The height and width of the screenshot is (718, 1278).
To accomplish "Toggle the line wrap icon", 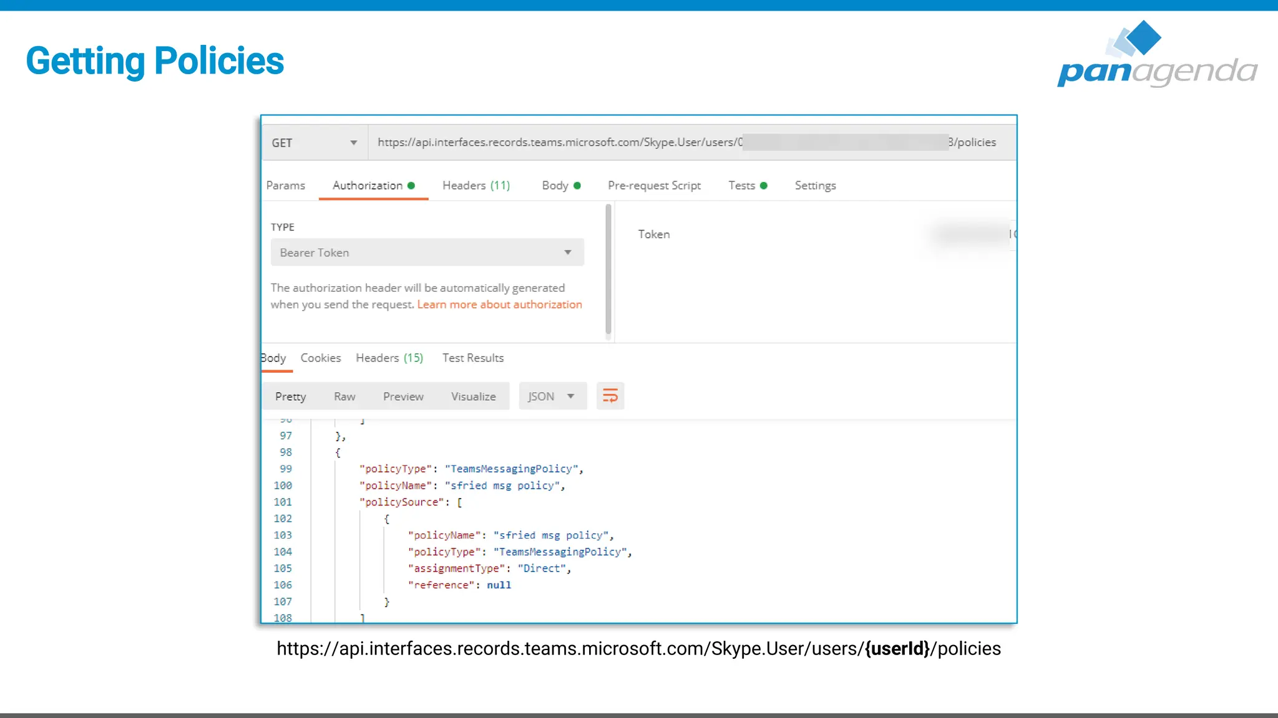I will click(610, 396).
